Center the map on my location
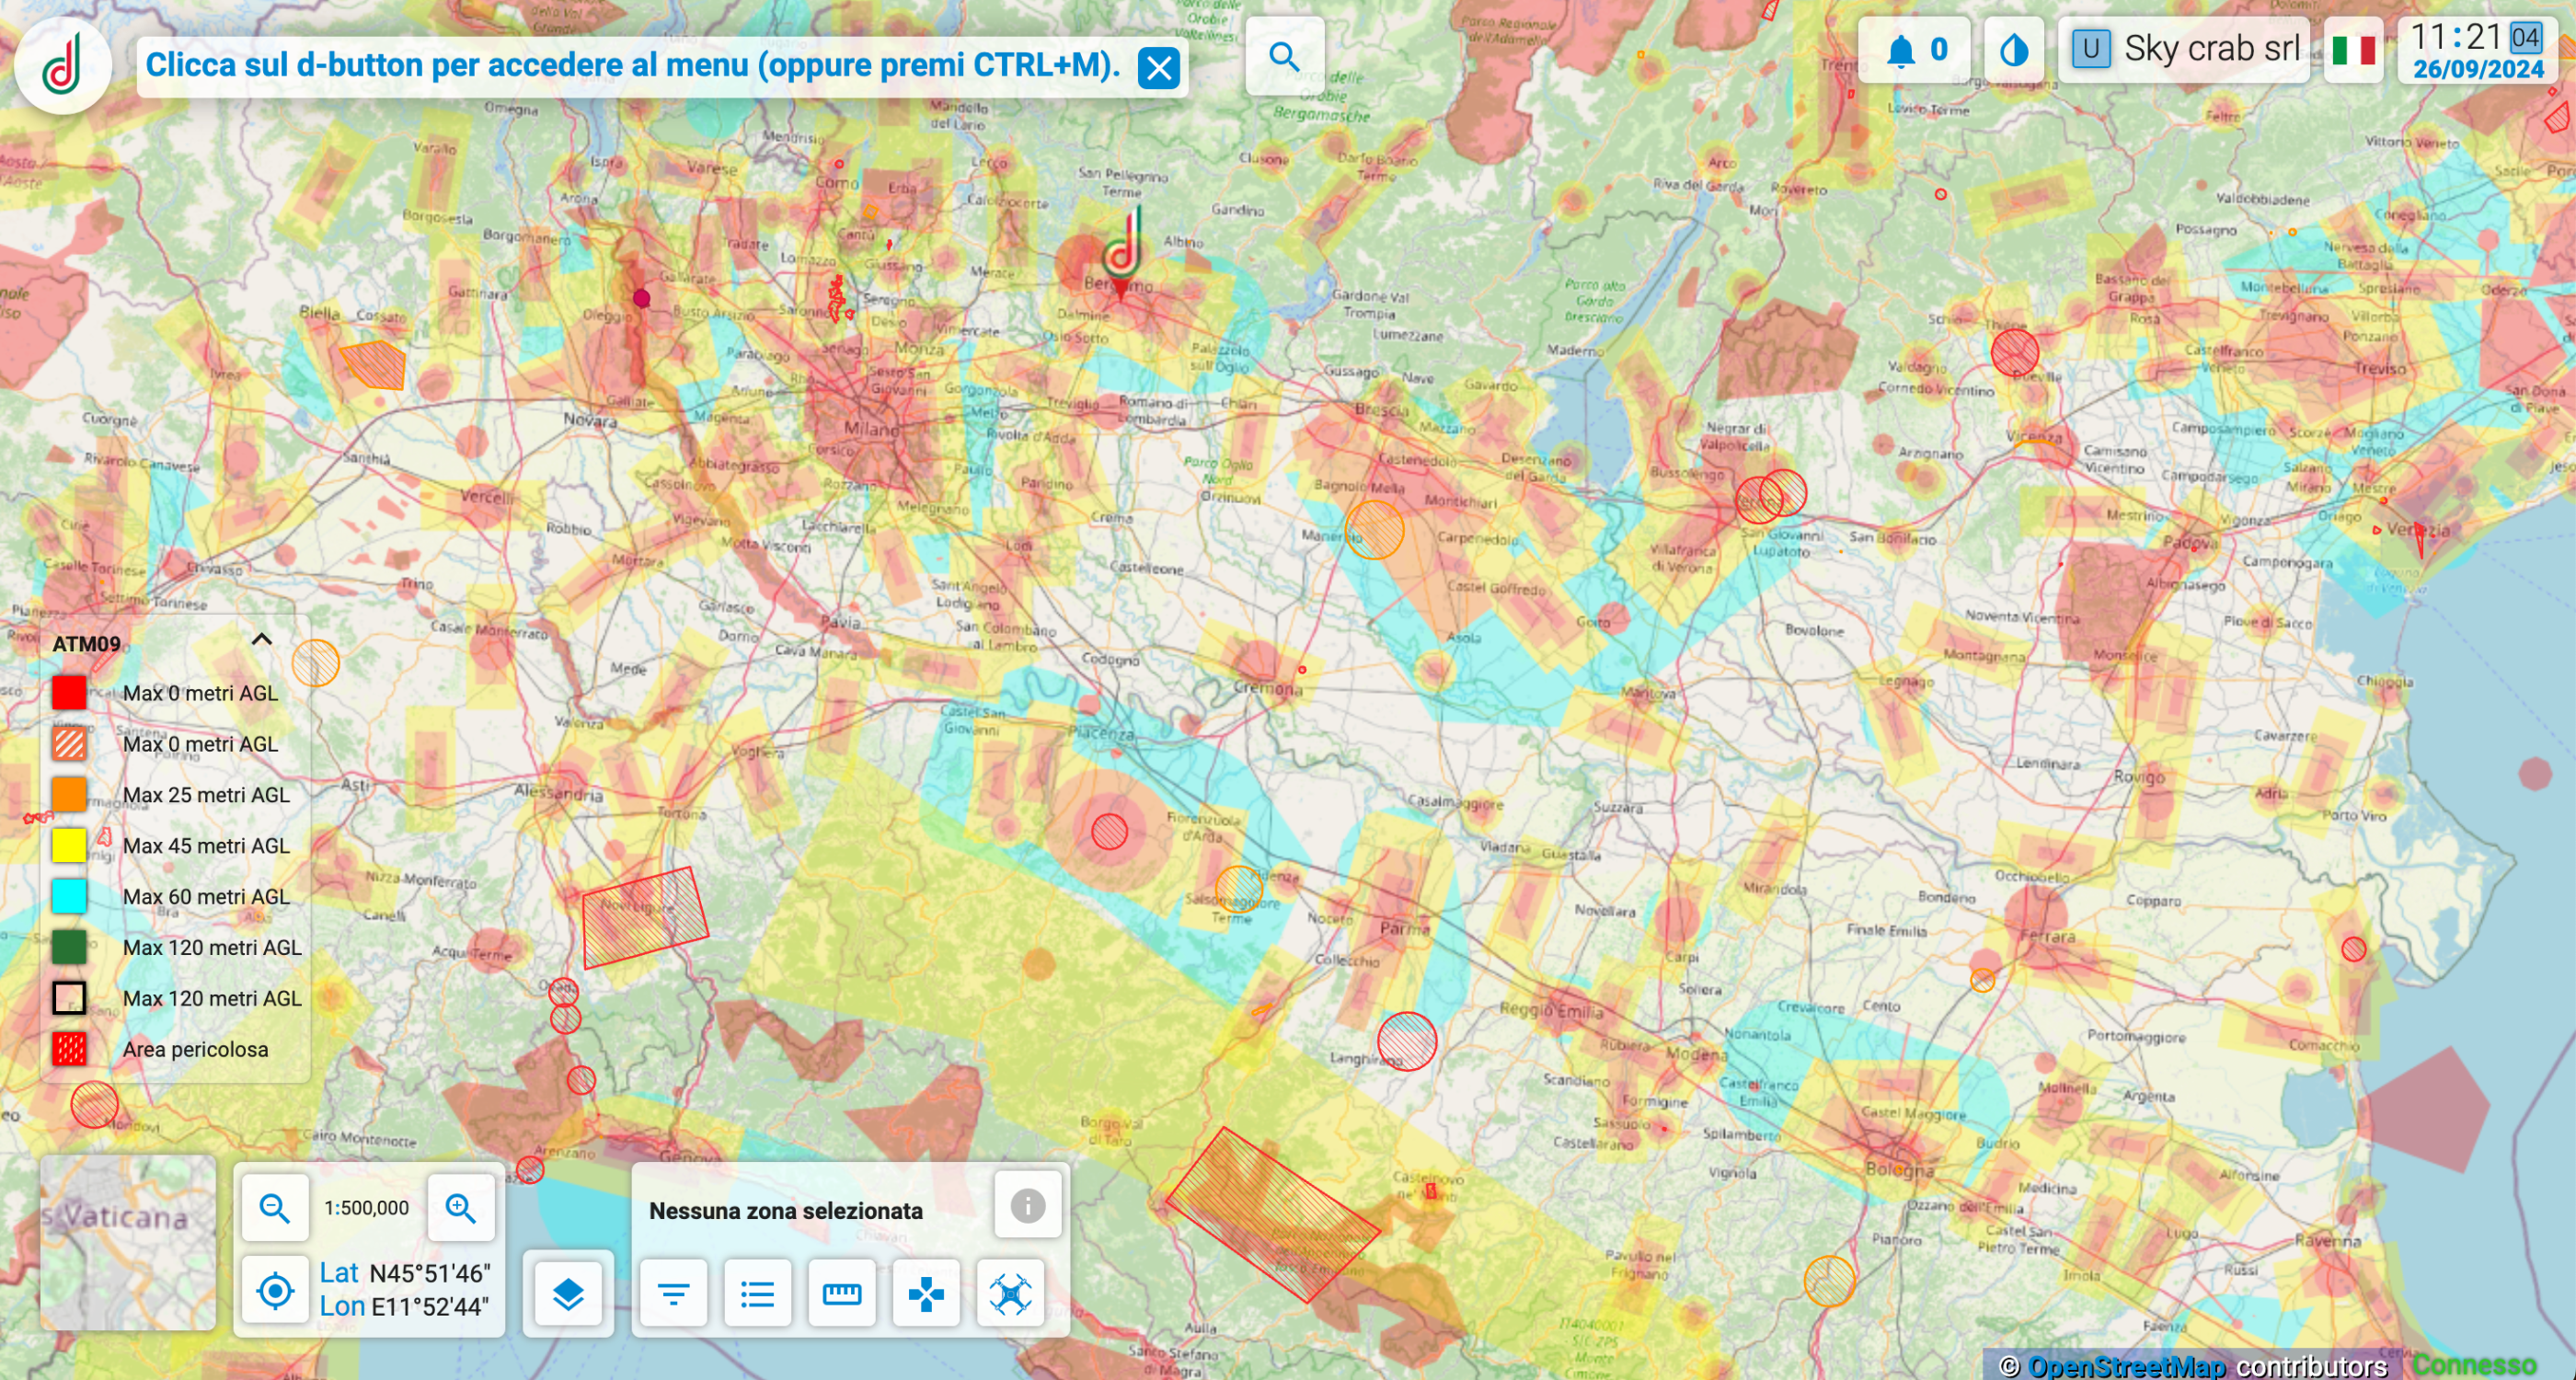 click(275, 1290)
